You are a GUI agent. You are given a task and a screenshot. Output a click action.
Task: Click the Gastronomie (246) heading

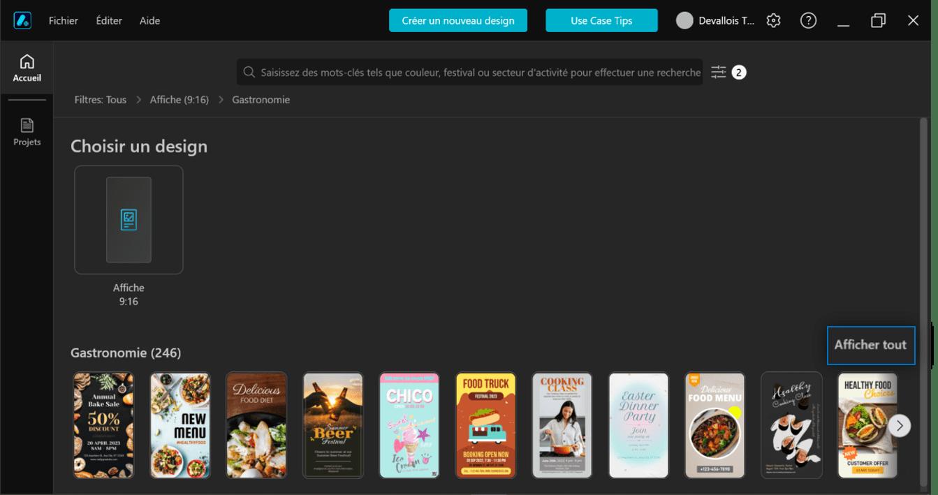[x=126, y=353]
